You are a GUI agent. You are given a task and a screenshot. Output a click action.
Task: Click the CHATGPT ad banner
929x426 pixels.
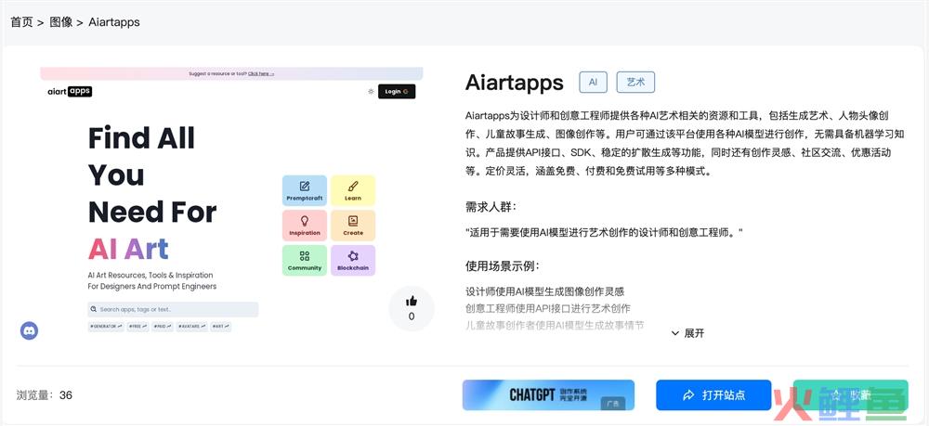pos(548,394)
